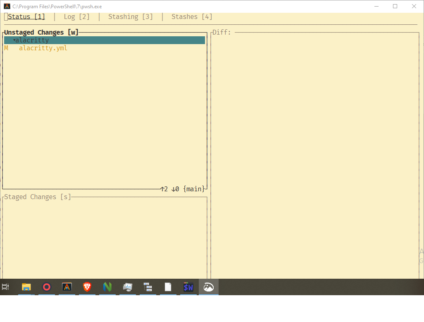The image size is (424, 322).
Task: Switch to the Log [2] tab
Action: [76, 16]
